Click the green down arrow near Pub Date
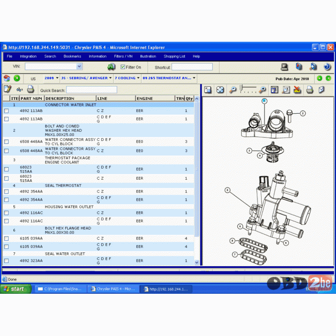This screenshot has width=336, height=336. [328, 78]
